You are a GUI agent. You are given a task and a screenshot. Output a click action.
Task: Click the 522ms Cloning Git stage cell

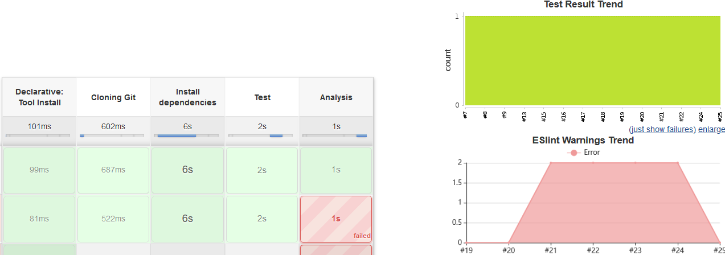pyautogui.click(x=113, y=219)
